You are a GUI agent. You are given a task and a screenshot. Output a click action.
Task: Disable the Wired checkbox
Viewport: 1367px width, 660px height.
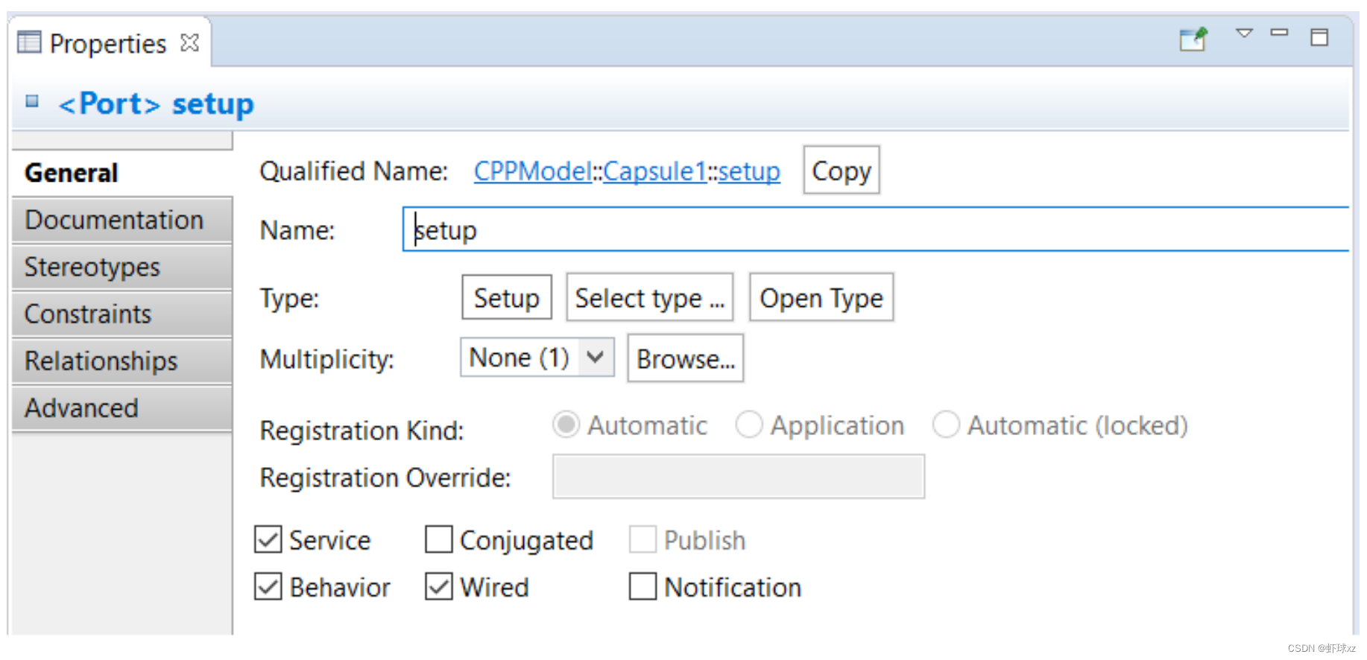[439, 587]
